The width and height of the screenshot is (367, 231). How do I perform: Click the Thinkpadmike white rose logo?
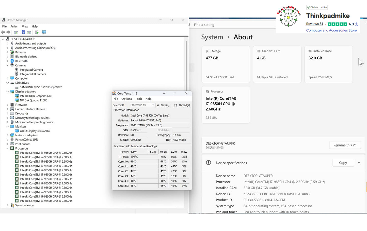pos(289,17)
